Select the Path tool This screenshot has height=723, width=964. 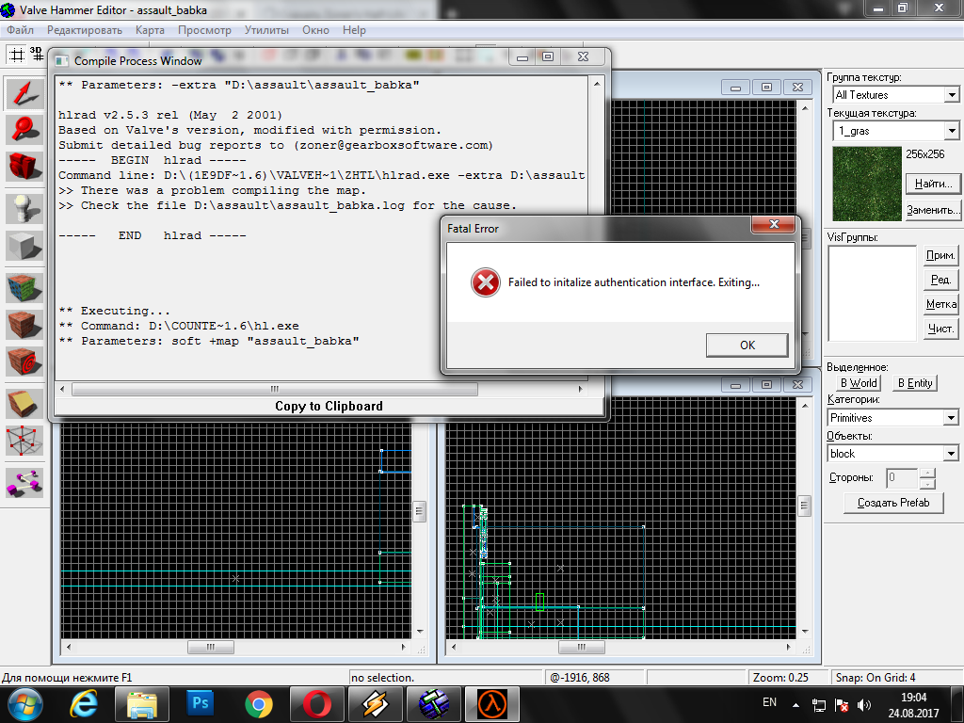(x=24, y=482)
